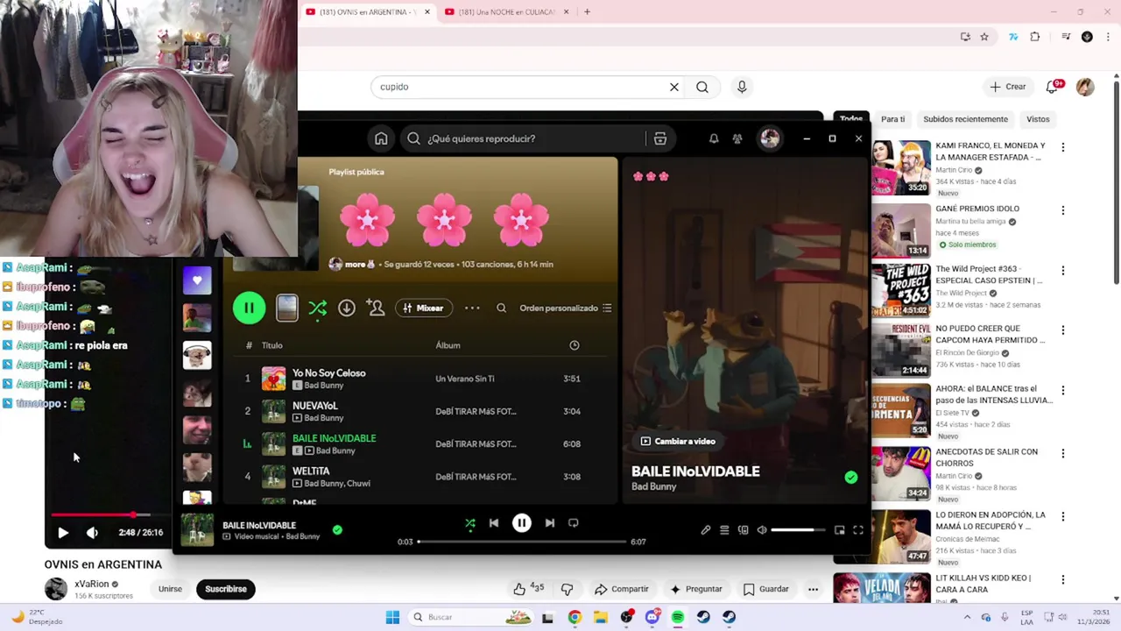Viewport: 1121px width, 631px height.
Task: Open options for KAMI FRANCO video
Action: pos(1063,147)
